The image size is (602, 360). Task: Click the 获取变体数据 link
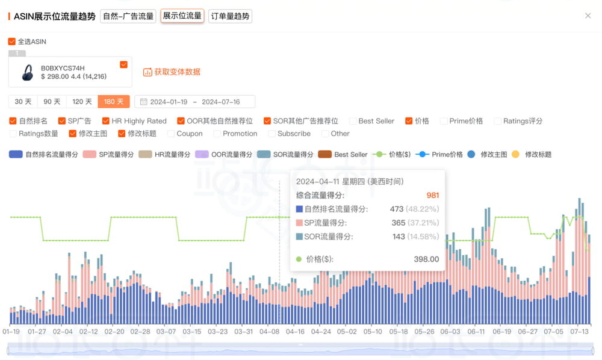177,72
